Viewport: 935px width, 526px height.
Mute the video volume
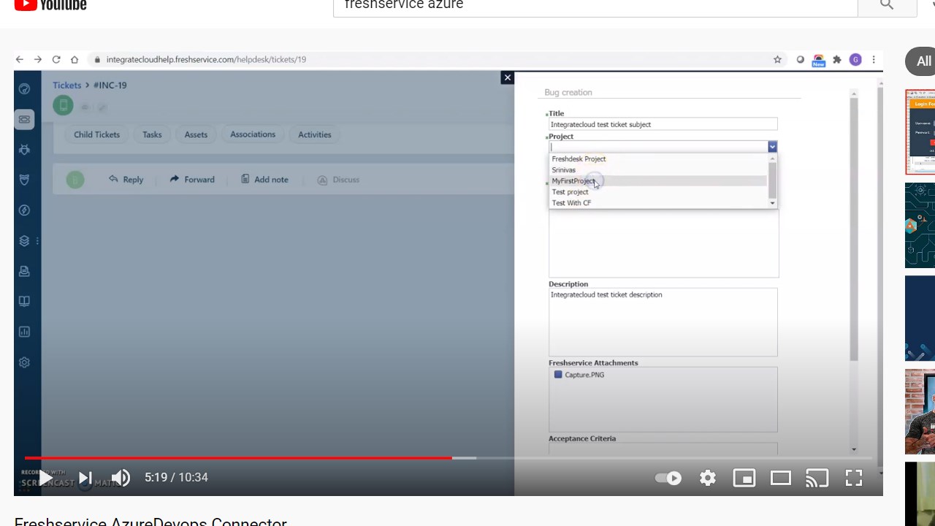121,478
